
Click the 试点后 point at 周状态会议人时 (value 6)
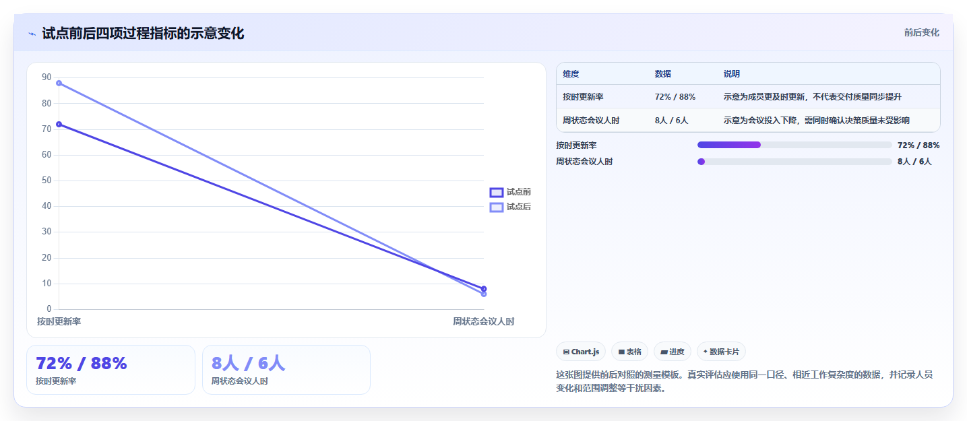[x=484, y=294]
